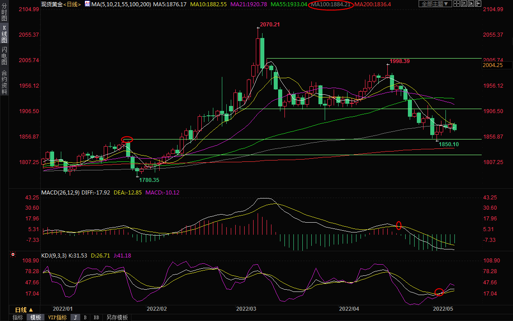Click the small KDJ marker icon

(13, 255)
